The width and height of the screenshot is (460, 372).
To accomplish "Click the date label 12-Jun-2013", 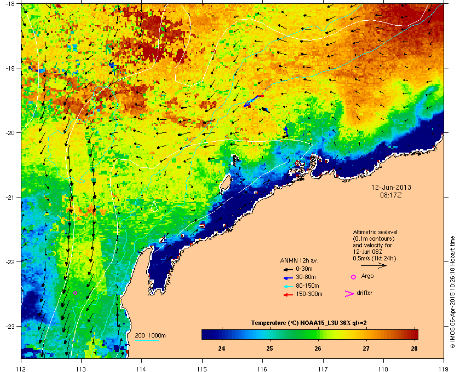I will (x=391, y=188).
